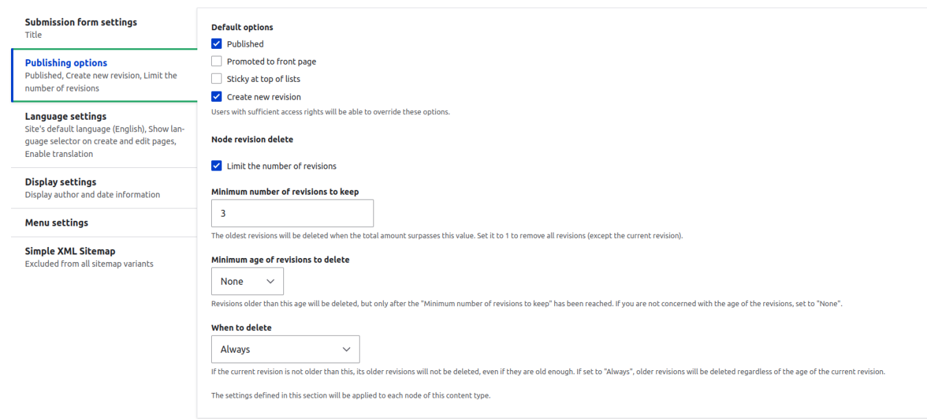Open the Minimum age of revisions dropdown
The image size is (927, 419).
tap(248, 281)
